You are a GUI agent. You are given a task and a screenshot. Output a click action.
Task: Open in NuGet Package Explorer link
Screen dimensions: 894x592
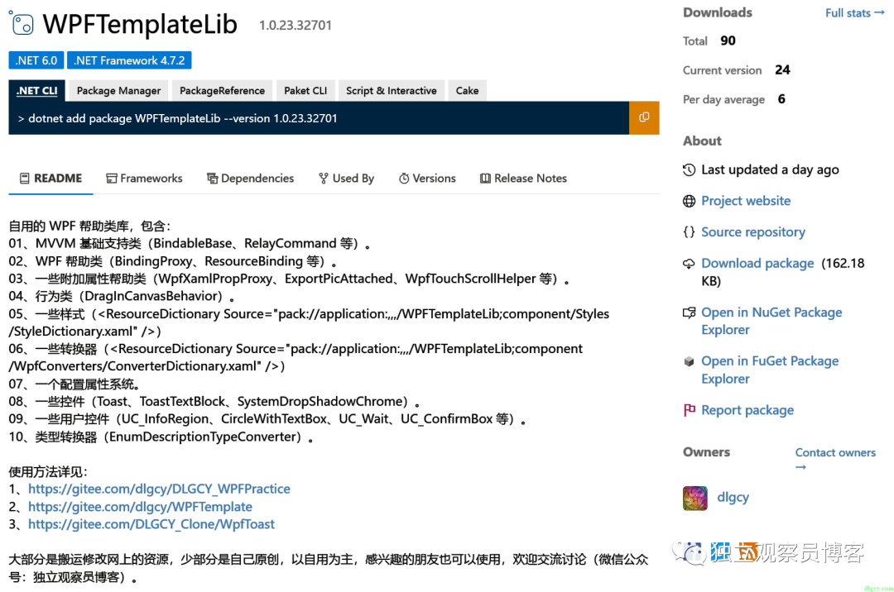coord(771,321)
